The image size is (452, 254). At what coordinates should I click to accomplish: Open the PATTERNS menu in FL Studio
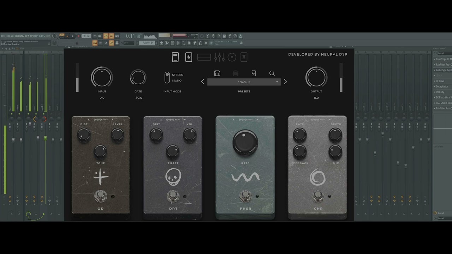[19, 36]
